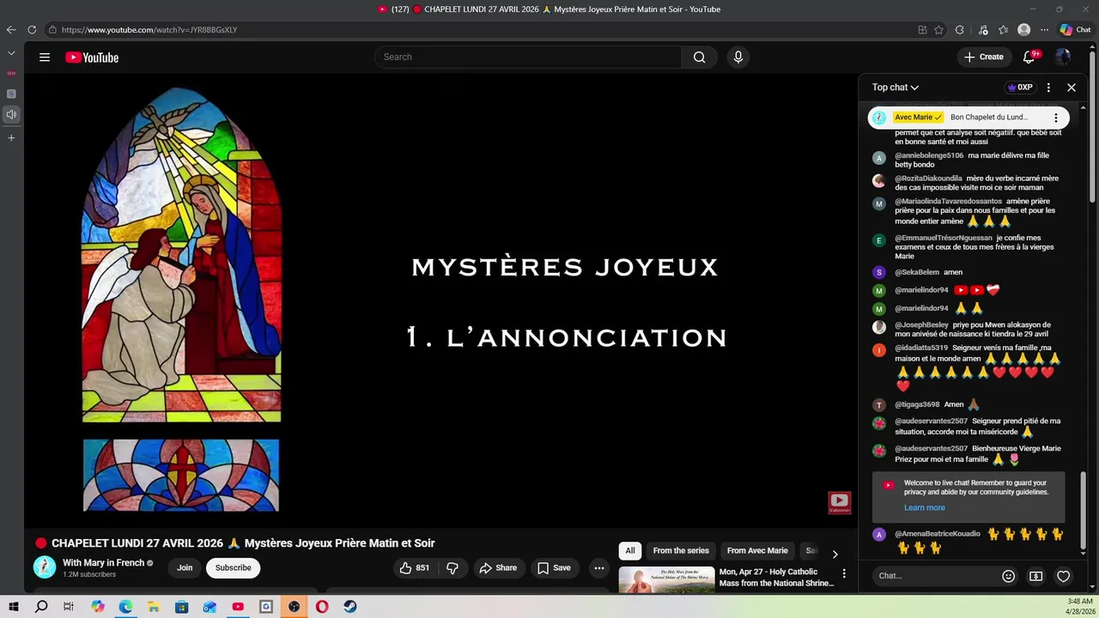The height and width of the screenshot is (618, 1099).
Task: Add new item in browser sidebar
Action: [x=11, y=138]
